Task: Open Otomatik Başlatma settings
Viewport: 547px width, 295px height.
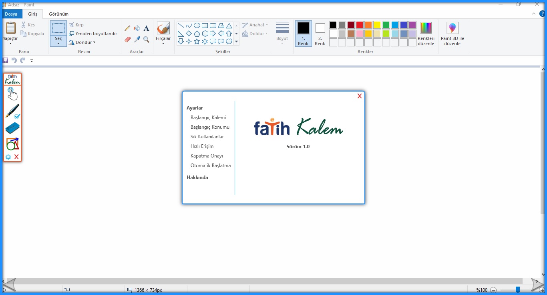Action: [211, 165]
